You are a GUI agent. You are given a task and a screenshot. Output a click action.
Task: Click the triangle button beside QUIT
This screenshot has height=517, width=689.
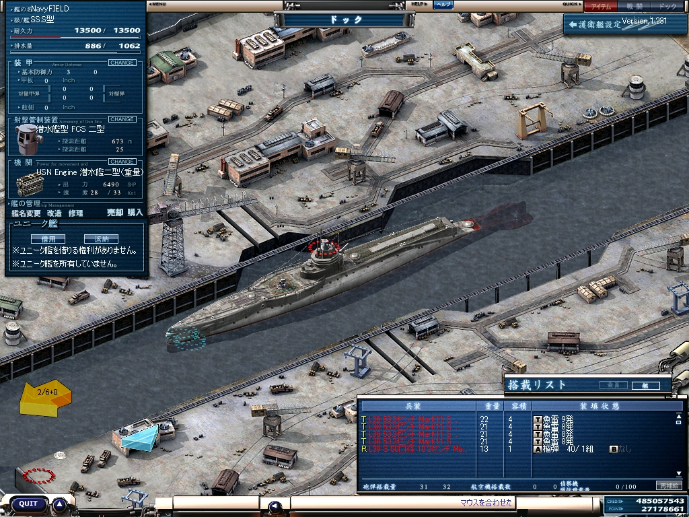point(60,504)
